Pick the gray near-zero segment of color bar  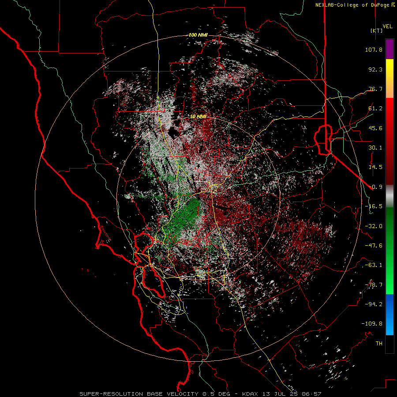[x=390, y=196]
